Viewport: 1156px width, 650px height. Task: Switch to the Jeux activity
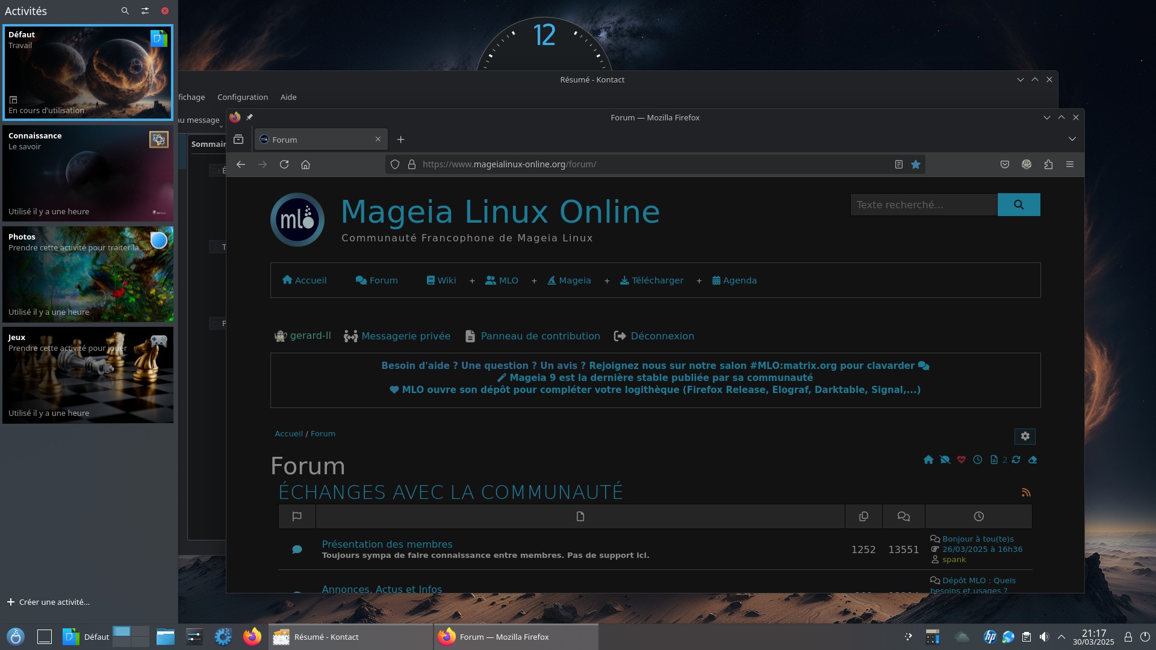(88, 375)
